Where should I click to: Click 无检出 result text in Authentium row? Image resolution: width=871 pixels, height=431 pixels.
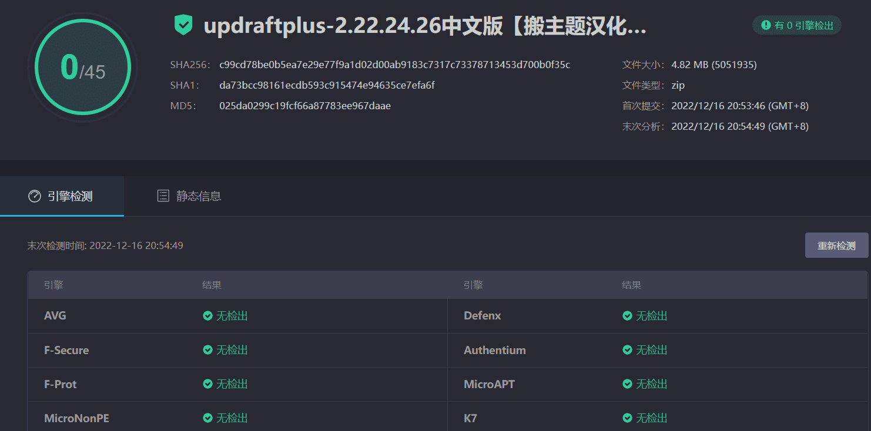point(652,350)
